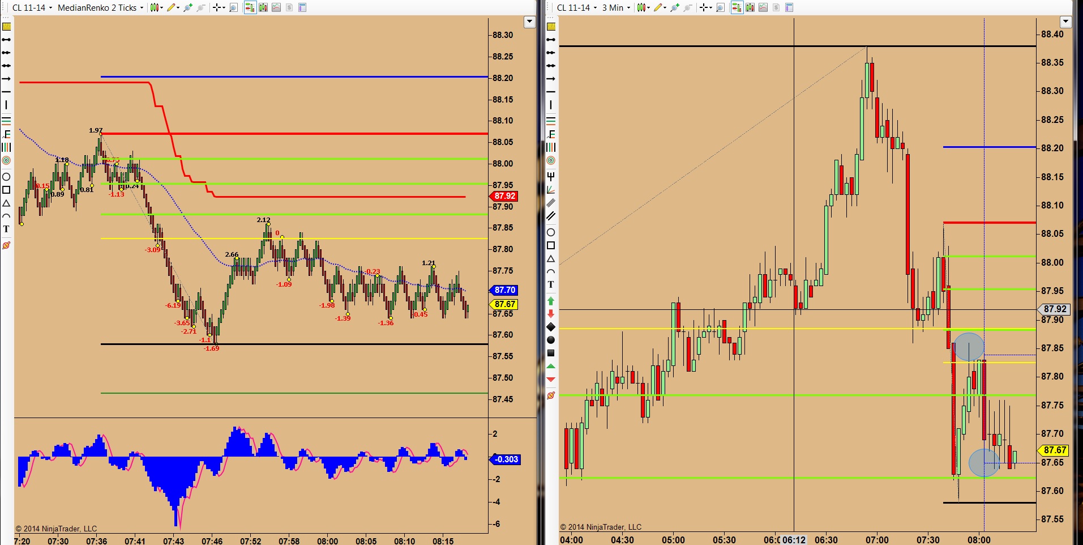Image resolution: width=1083 pixels, height=545 pixels.
Task: Select the Ellipse tool in MedianRenko chart
Action: pos(6,177)
